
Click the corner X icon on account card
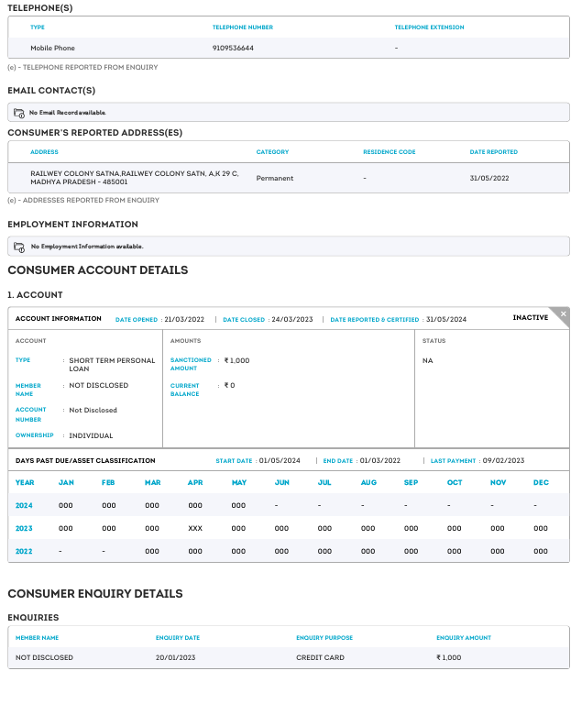click(563, 314)
